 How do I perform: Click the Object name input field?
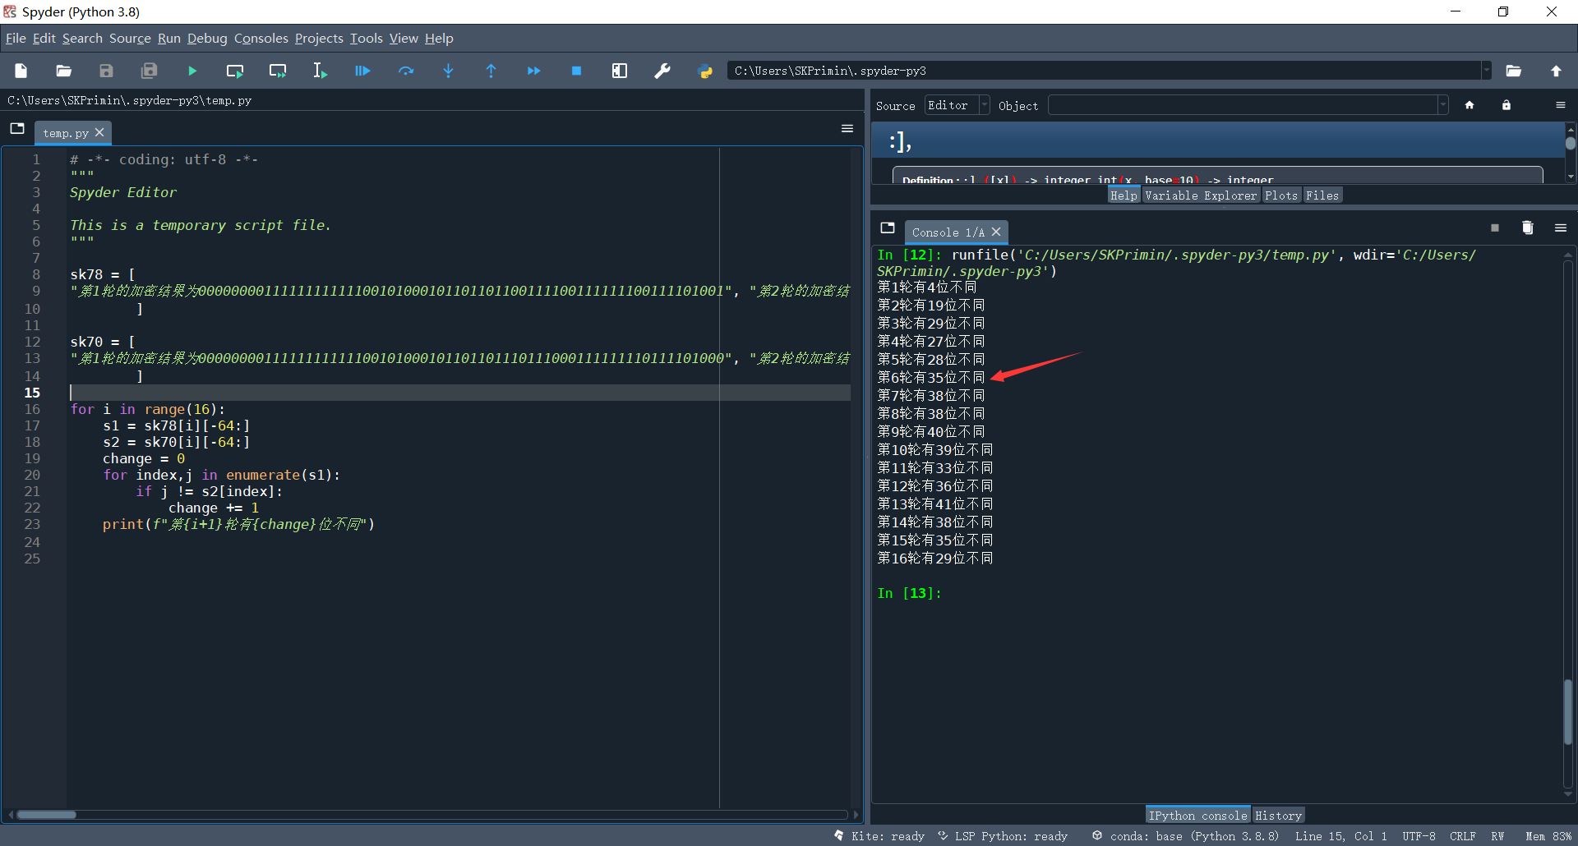pos(1243,105)
